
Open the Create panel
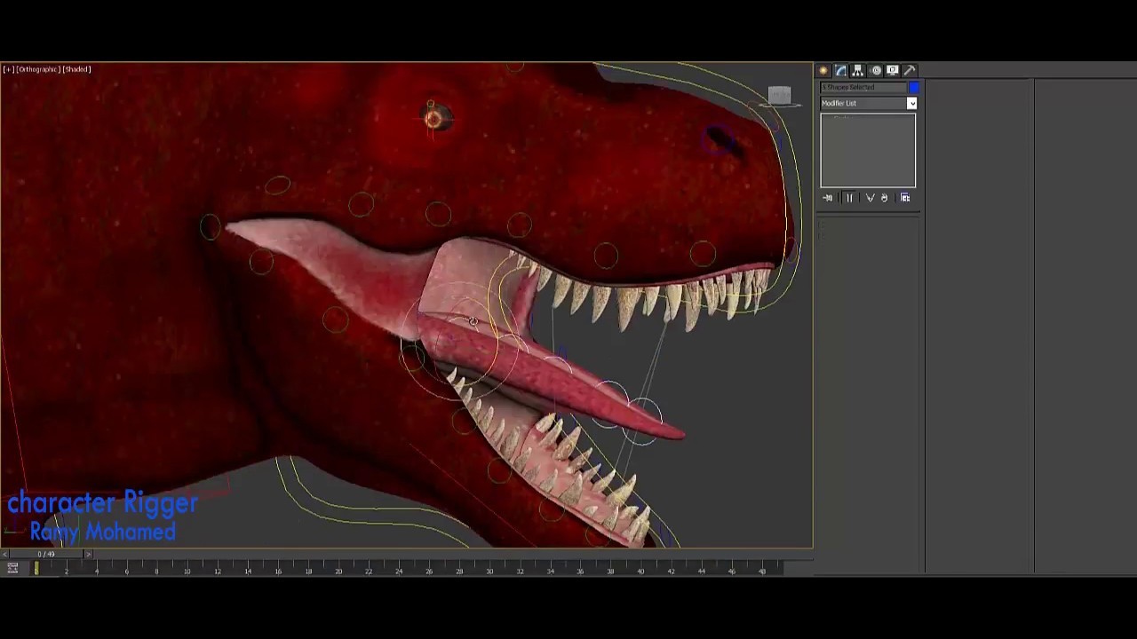click(822, 70)
